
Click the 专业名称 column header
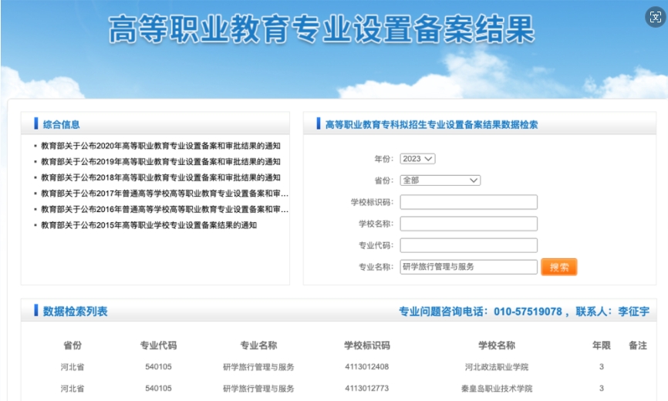point(258,345)
